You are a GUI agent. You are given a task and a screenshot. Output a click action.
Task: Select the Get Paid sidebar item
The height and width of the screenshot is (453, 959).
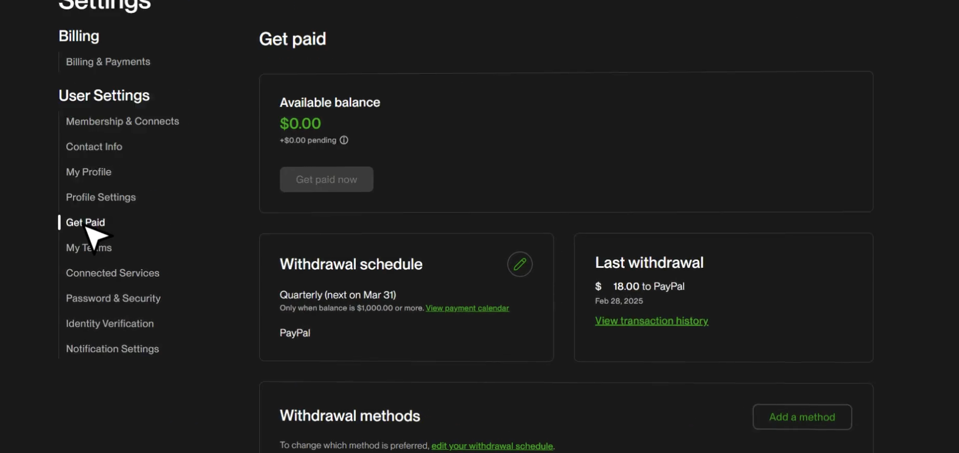point(85,222)
